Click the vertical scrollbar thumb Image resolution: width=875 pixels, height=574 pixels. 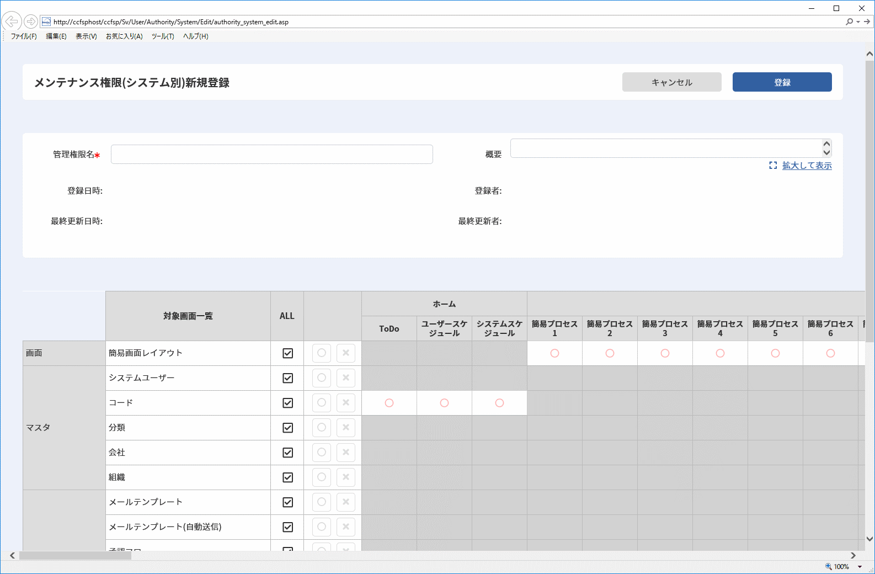click(x=869, y=201)
